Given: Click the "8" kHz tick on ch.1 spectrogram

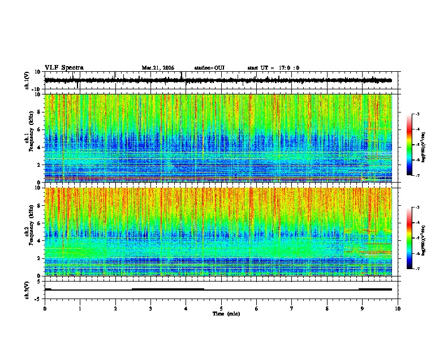Looking at the screenshot, I should click(x=40, y=112).
